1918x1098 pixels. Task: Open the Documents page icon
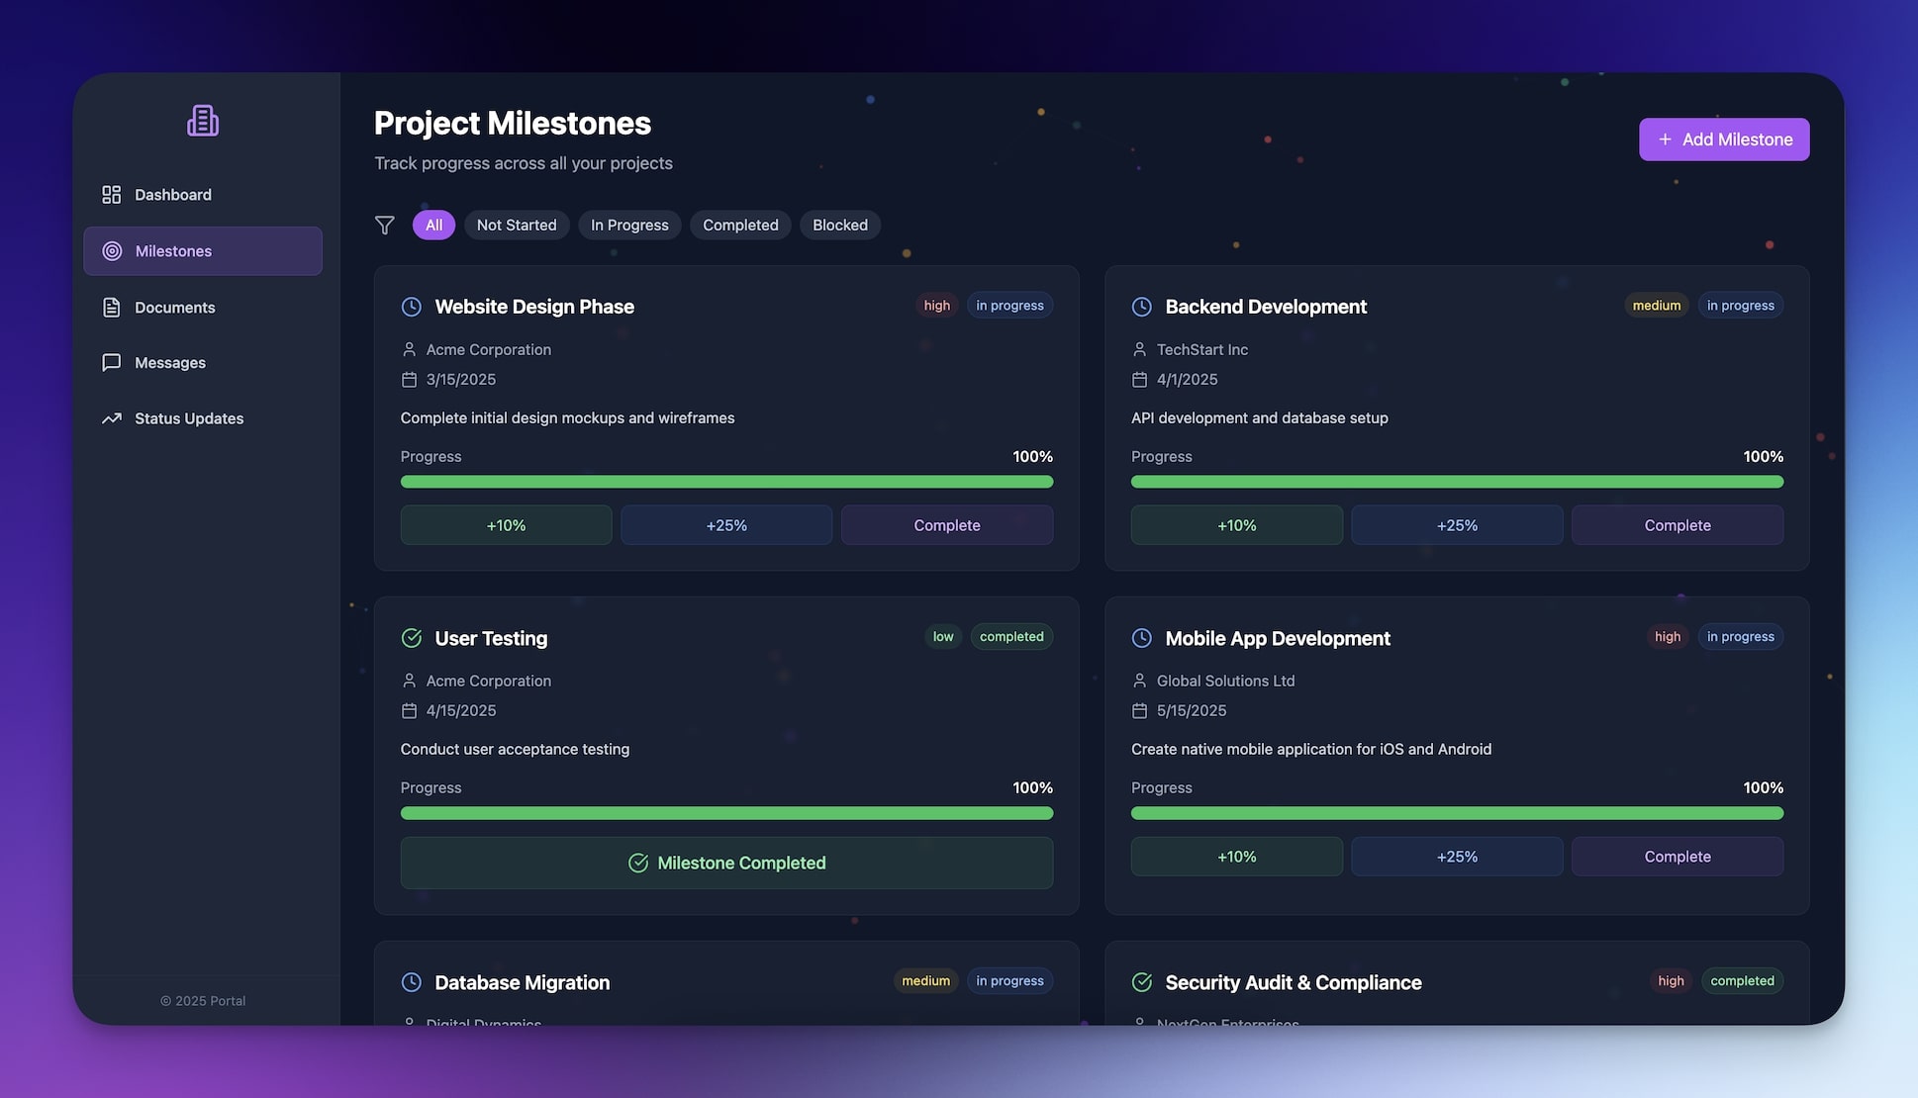pyautogui.click(x=110, y=307)
